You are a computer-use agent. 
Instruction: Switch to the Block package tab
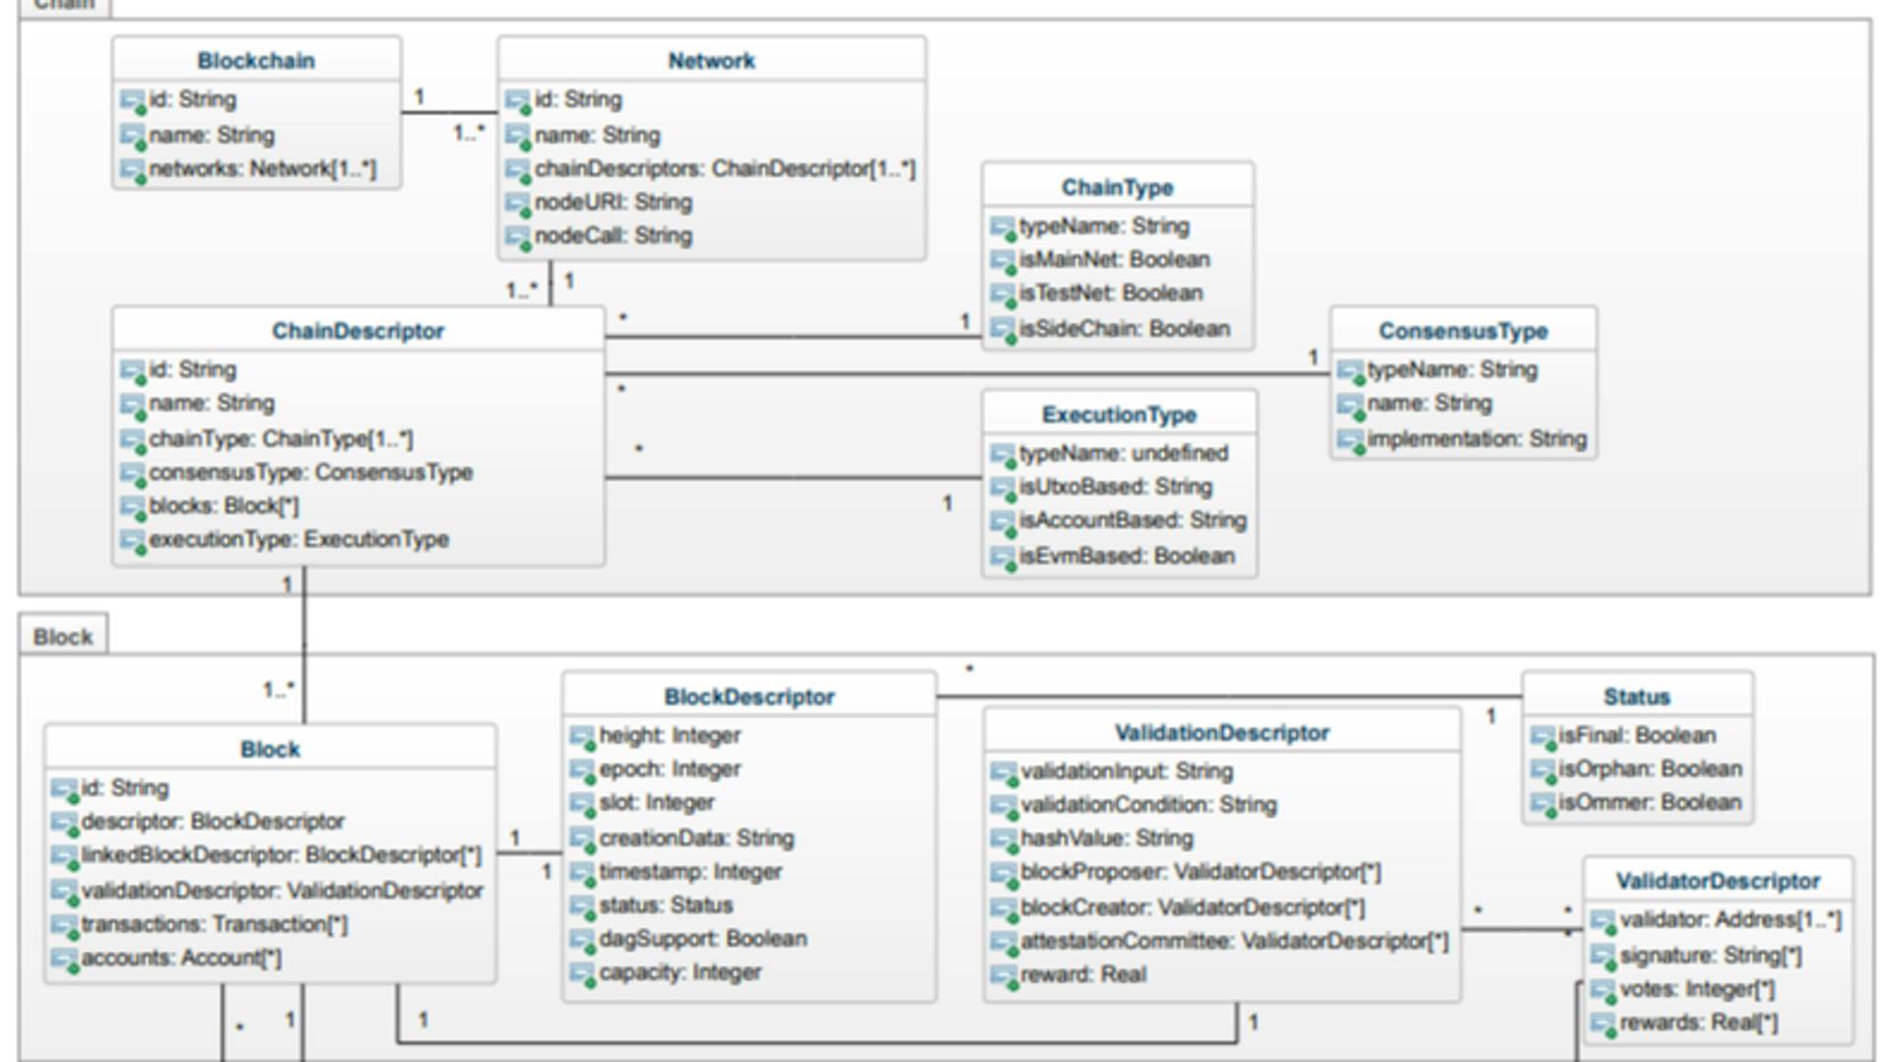coord(61,635)
